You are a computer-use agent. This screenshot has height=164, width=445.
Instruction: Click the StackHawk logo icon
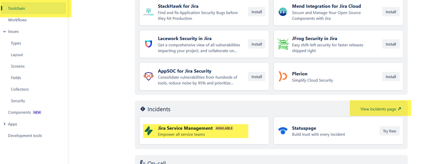pos(148,12)
